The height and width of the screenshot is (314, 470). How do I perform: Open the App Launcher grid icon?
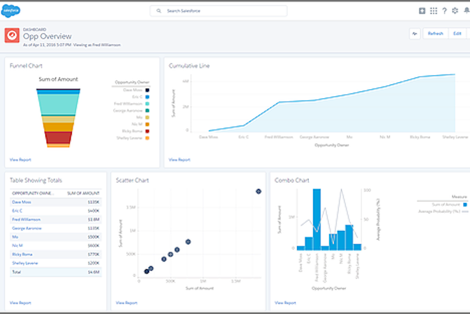click(434, 10)
